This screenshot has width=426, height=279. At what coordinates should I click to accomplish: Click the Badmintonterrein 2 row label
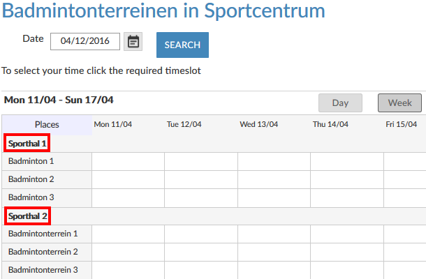[x=43, y=252]
